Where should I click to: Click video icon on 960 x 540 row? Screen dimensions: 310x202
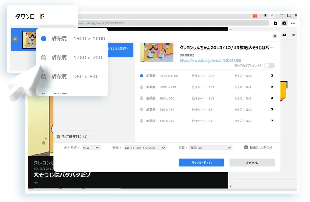[x=272, y=98]
